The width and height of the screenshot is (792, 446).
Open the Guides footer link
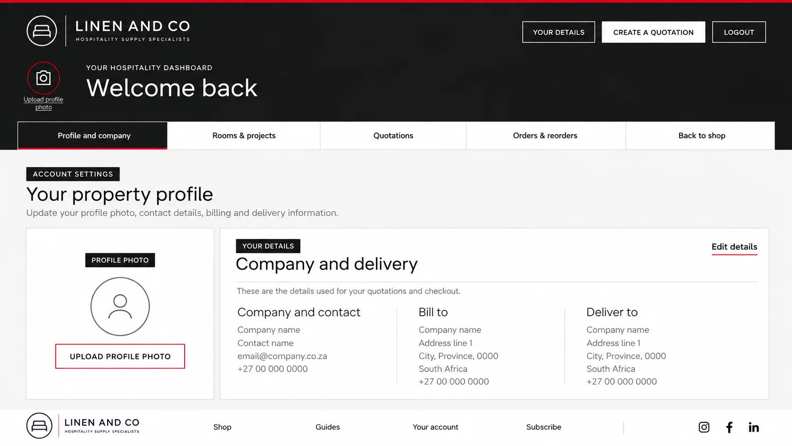point(328,427)
